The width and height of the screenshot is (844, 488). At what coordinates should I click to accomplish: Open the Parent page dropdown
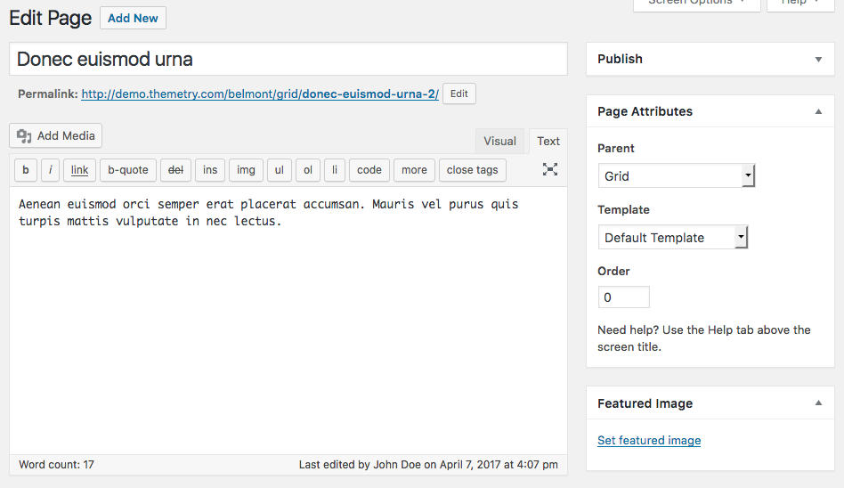pyautogui.click(x=677, y=176)
